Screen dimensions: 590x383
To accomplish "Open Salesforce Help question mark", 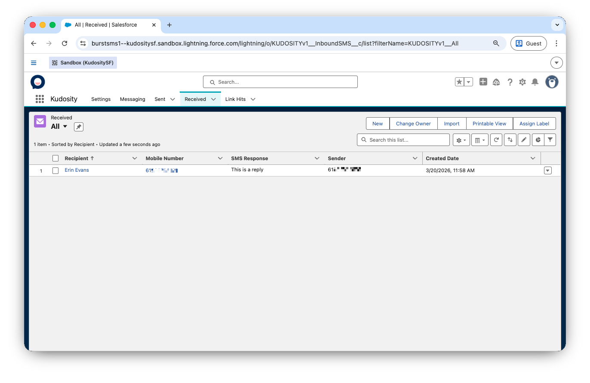I will (510, 82).
